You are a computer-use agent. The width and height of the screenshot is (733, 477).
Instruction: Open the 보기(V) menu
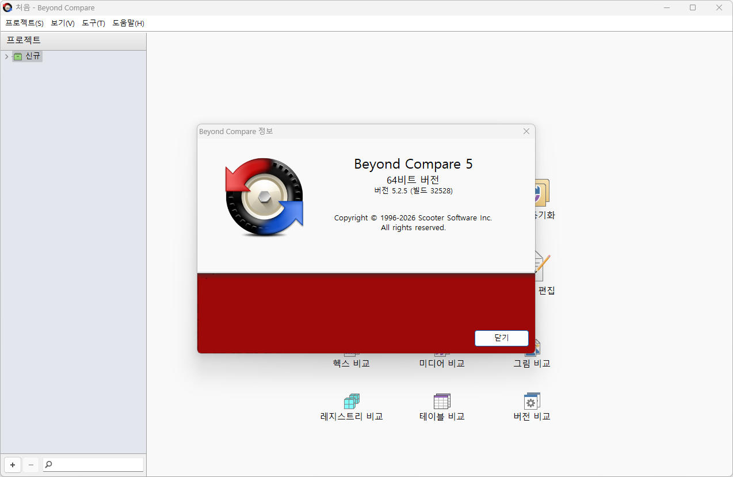63,23
